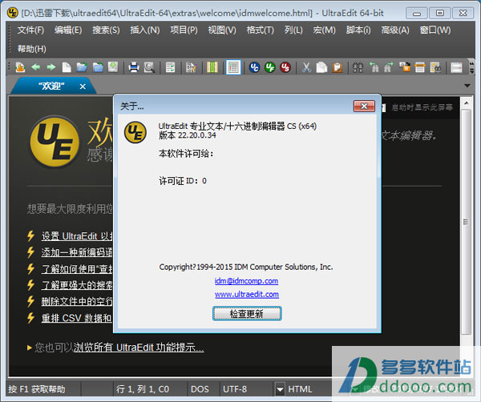Screen dimensions: 481x402
Task: Click the find in files toolbar icon
Action: 435,67
